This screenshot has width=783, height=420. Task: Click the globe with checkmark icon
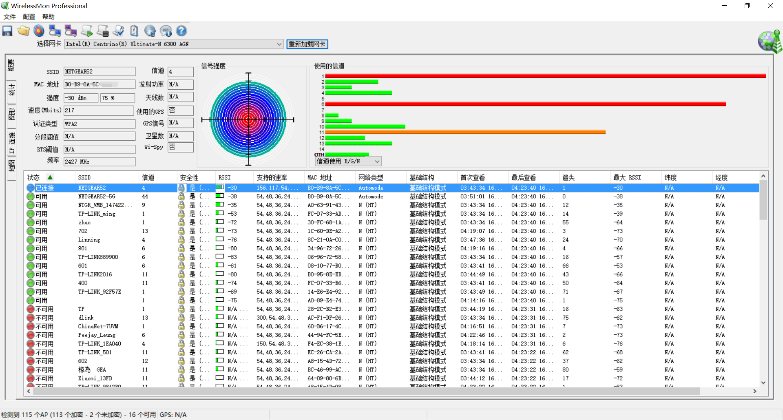coord(150,31)
